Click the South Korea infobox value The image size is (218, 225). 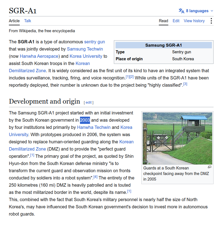(x=183, y=59)
